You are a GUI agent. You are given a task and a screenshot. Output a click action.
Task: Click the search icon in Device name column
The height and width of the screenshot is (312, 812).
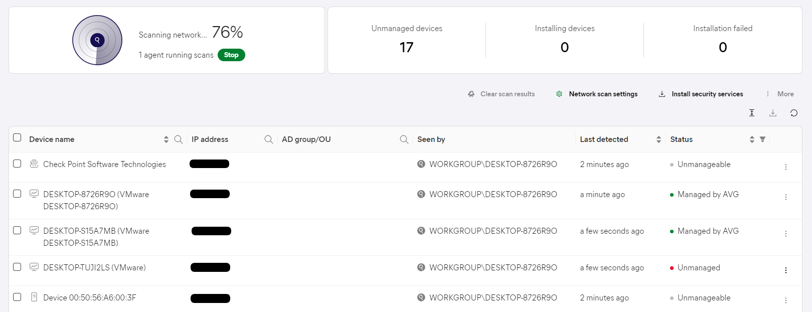pos(178,139)
